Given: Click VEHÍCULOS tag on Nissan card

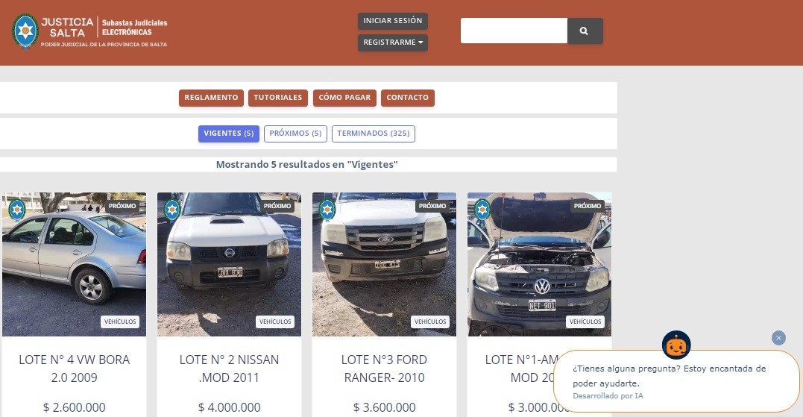Looking at the screenshot, I should 275,322.
